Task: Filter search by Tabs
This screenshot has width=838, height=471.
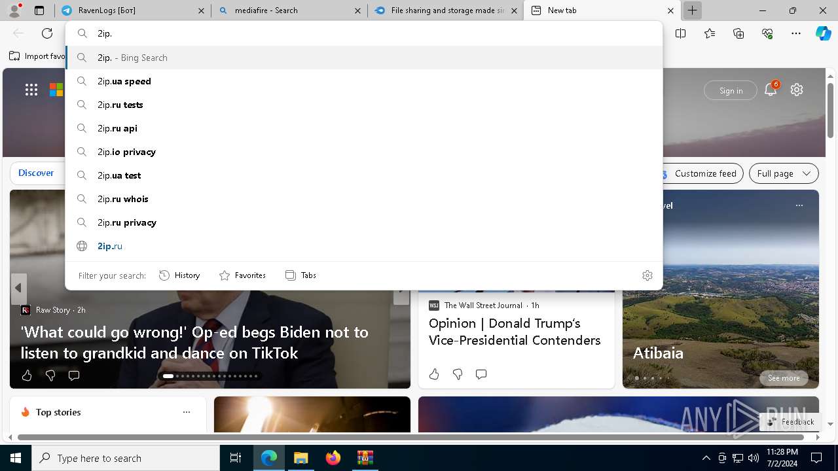Action: pyautogui.click(x=301, y=275)
